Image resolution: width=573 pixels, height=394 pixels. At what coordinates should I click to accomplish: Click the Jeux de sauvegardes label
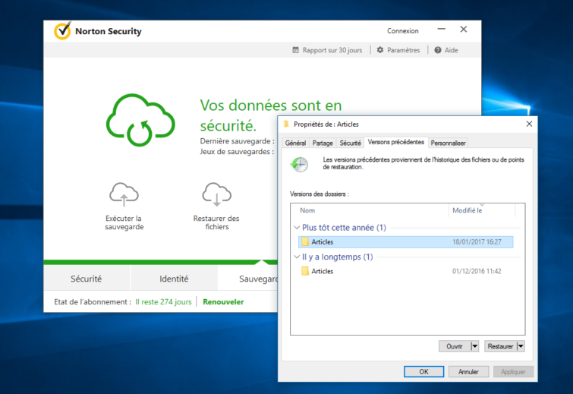(237, 151)
